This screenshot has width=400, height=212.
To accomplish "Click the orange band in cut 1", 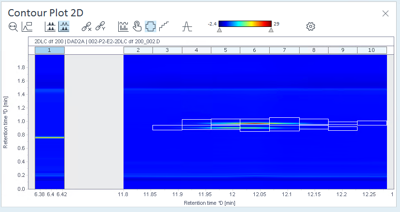I will click(50, 137).
